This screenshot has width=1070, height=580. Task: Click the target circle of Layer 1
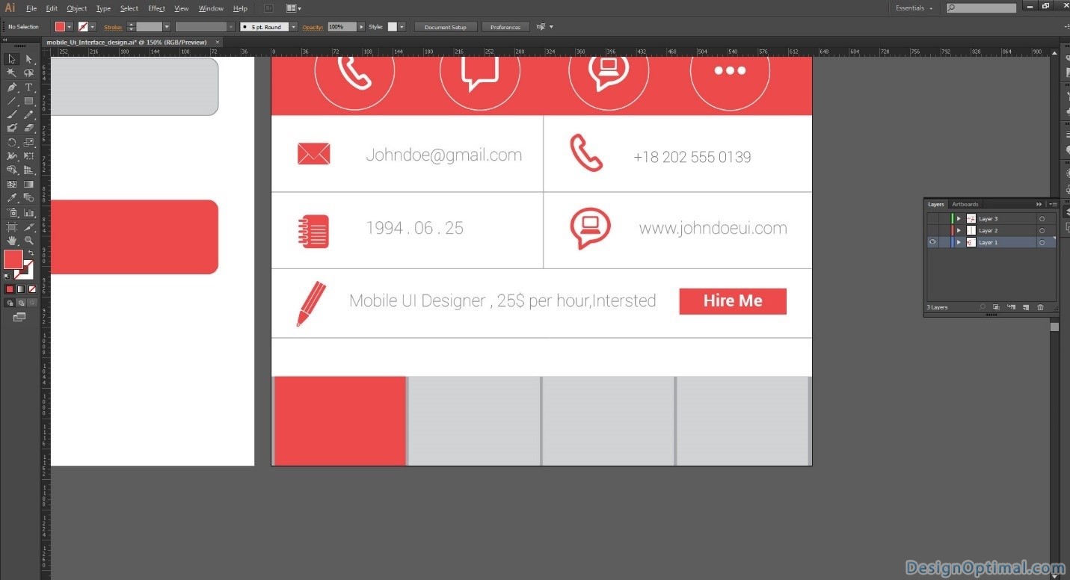[1042, 242]
